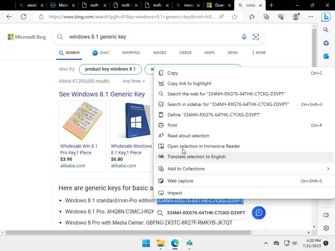Open Browser essentials heart icon

[x=281, y=17]
